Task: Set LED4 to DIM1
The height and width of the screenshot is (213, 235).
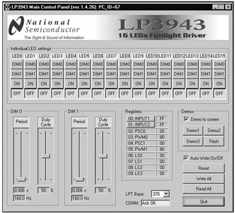Action: pos(71,74)
